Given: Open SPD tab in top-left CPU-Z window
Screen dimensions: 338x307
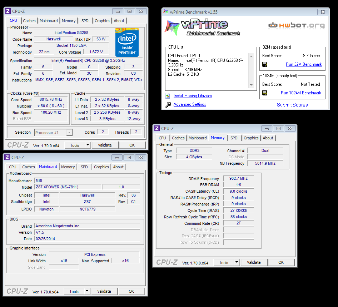Looking at the screenshot, I should 85,21.
